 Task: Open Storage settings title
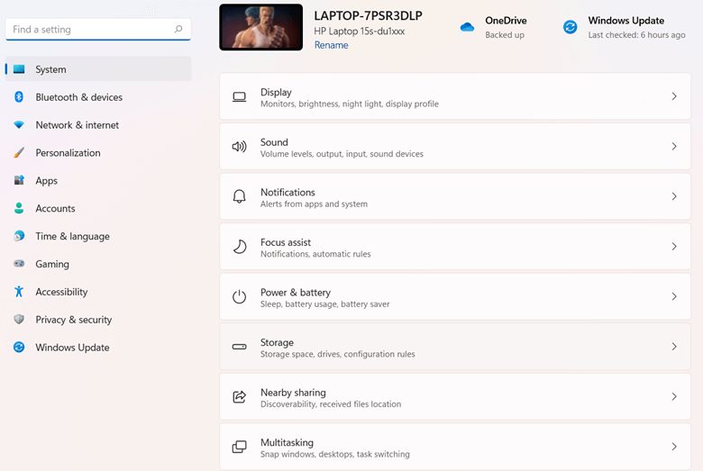[x=277, y=342]
